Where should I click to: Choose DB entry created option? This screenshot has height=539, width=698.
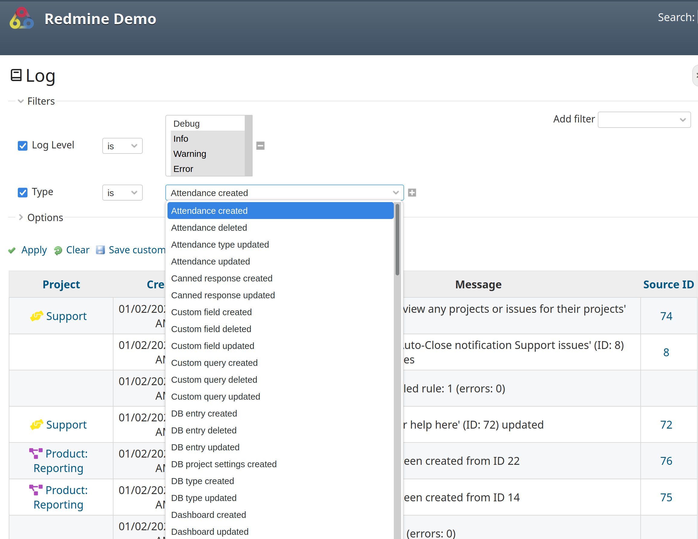[280, 414]
